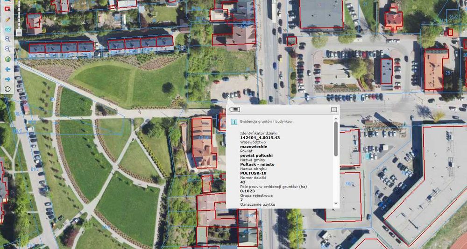Click the value powiat pułtuski
Screen dimensions: 467x249
tap(256, 155)
